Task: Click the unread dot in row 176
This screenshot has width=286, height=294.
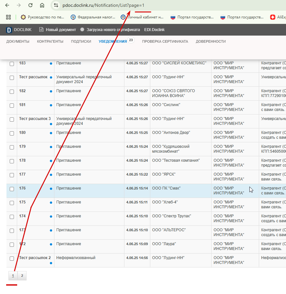Action: (51, 189)
